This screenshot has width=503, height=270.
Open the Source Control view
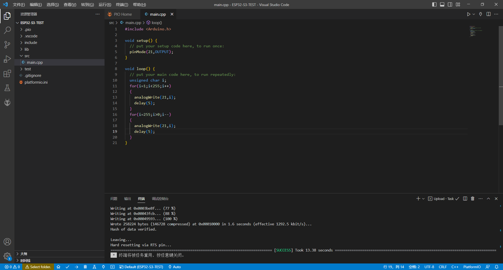point(7,45)
